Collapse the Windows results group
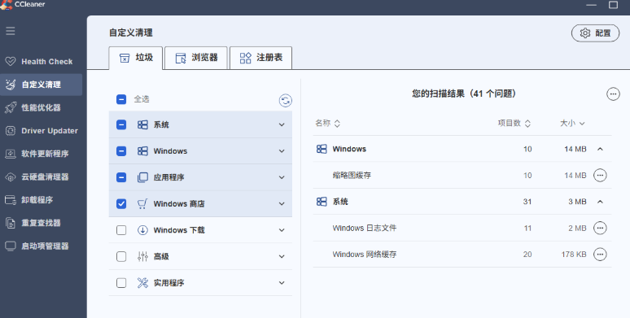 point(600,149)
